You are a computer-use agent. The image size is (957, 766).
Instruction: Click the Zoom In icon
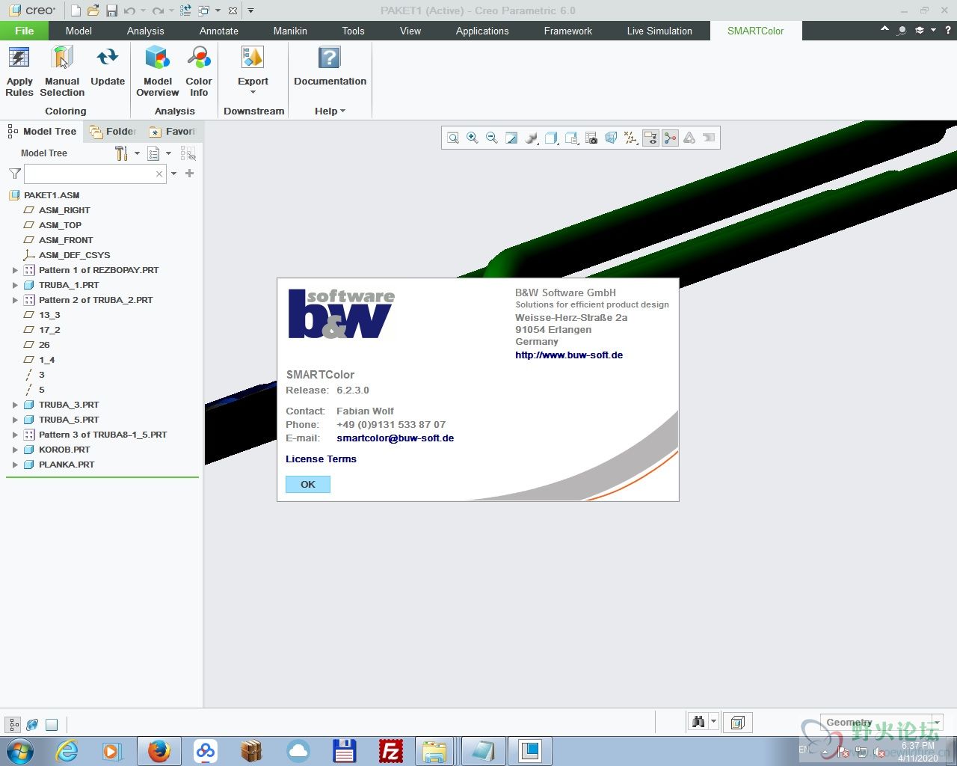(x=473, y=138)
